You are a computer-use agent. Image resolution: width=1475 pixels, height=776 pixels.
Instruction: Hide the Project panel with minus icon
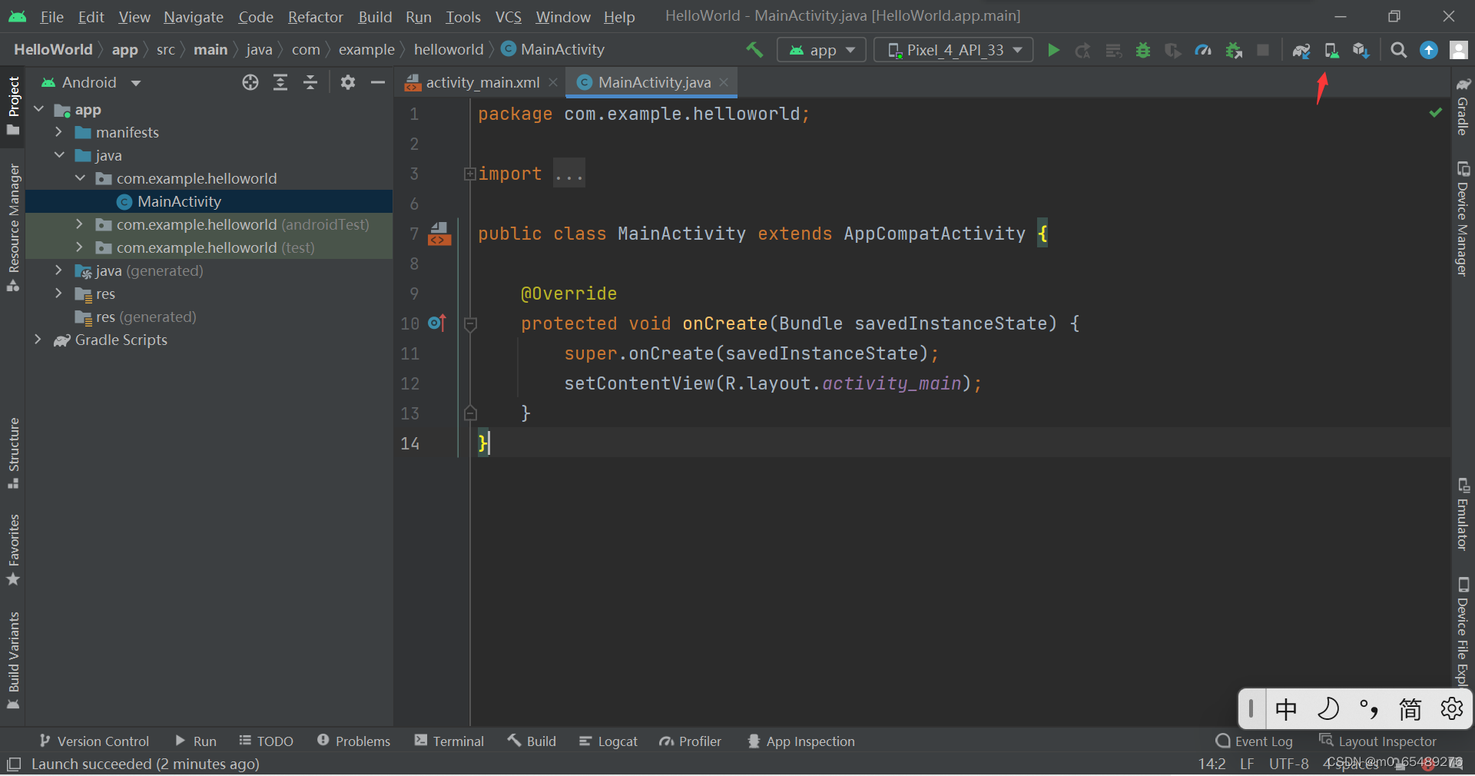click(x=377, y=82)
